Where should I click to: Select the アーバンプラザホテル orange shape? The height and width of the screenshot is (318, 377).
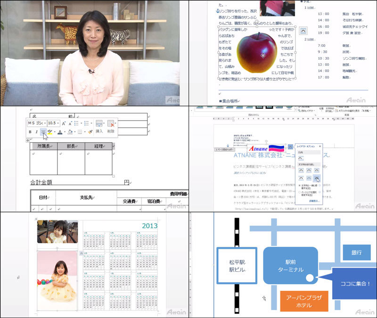tap(304, 301)
